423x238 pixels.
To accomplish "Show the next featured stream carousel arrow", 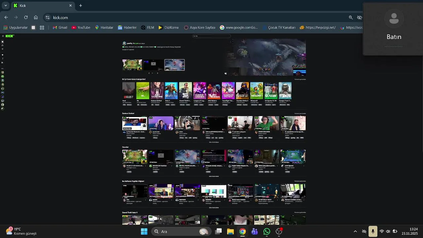I will point(157,73).
